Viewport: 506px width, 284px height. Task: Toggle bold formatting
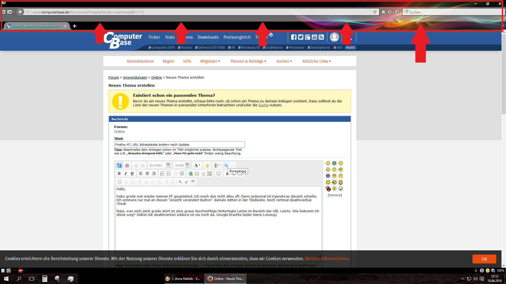(119, 174)
